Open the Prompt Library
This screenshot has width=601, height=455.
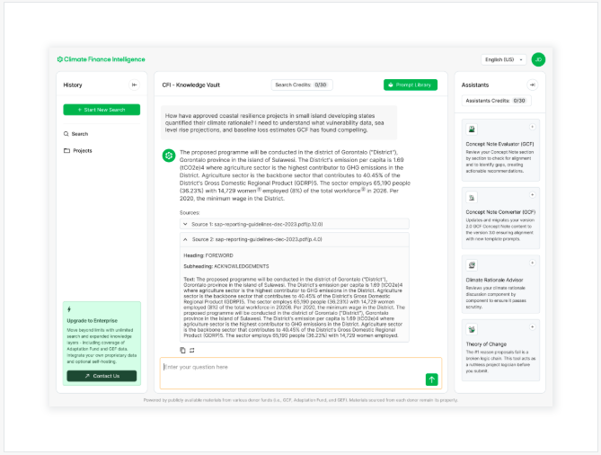(411, 85)
